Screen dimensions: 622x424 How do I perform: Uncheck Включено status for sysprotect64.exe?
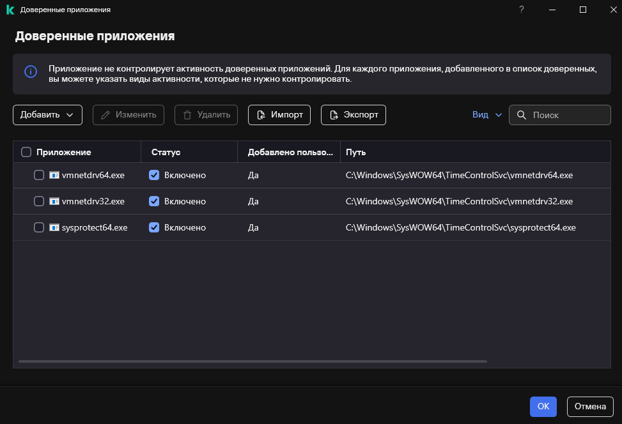(154, 227)
